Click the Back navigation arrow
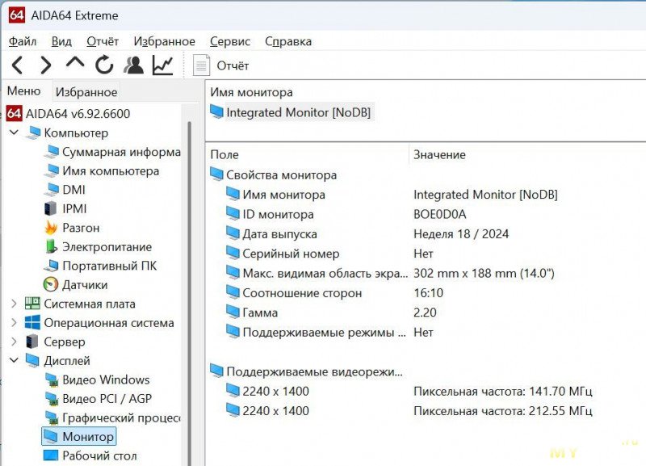The width and height of the screenshot is (646, 466). 17,65
